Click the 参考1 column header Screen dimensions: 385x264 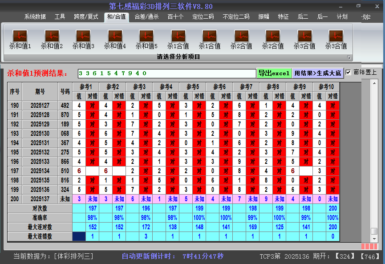86,87
